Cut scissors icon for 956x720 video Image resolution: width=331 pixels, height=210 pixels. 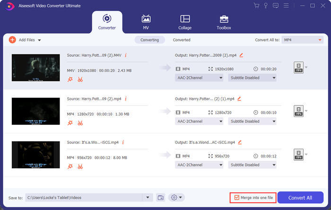80,166
